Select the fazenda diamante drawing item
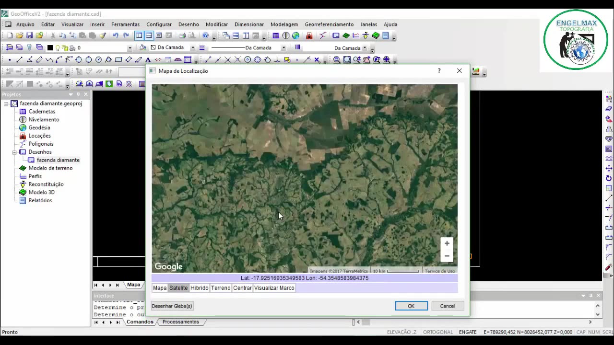Screen dimensions: 614x345 58,160
